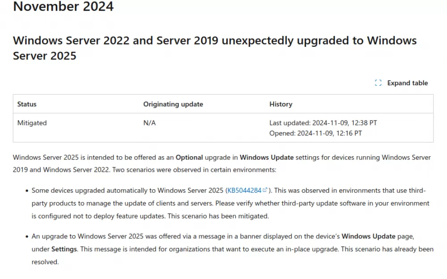This screenshot has width=447, height=279.
Task: Click the Mitigated status cell
Action: tap(32, 123)
